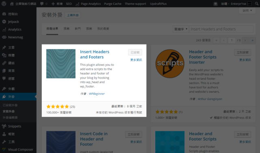Image resolution: width=260 pixels, height=153 pixels.
Task: Open UpdraftPlus in admin bar
Action: pyautogui.click(x=158, y=4)
